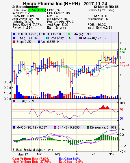This screenshot has width=130, height=163.
Task: Click the blue 'Est Chg: 8.9%' text
Action: 69,159
